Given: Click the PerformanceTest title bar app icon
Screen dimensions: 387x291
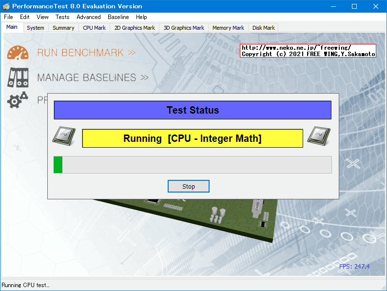Looking at the screenshot, I should point(6,6).
